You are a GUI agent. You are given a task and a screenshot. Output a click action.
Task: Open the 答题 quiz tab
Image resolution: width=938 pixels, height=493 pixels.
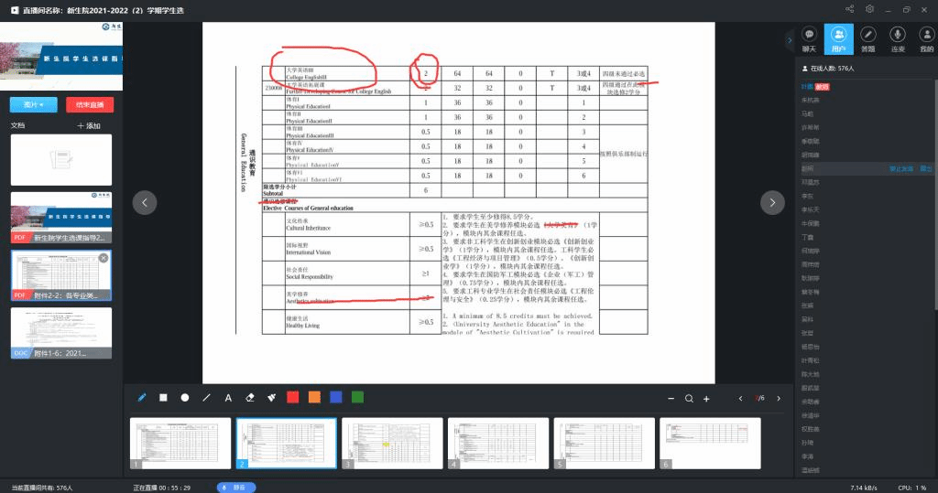[868, 39]
